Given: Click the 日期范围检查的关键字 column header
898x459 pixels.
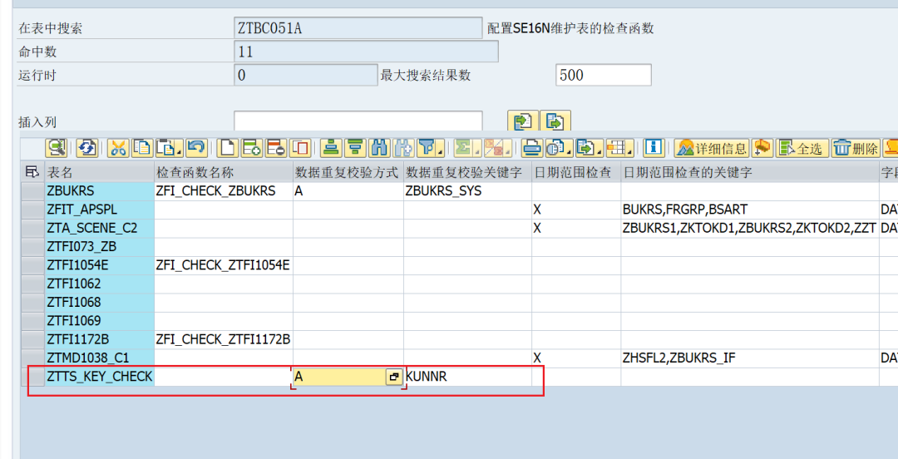Looking at the screenshot, I should pos(750,172).
